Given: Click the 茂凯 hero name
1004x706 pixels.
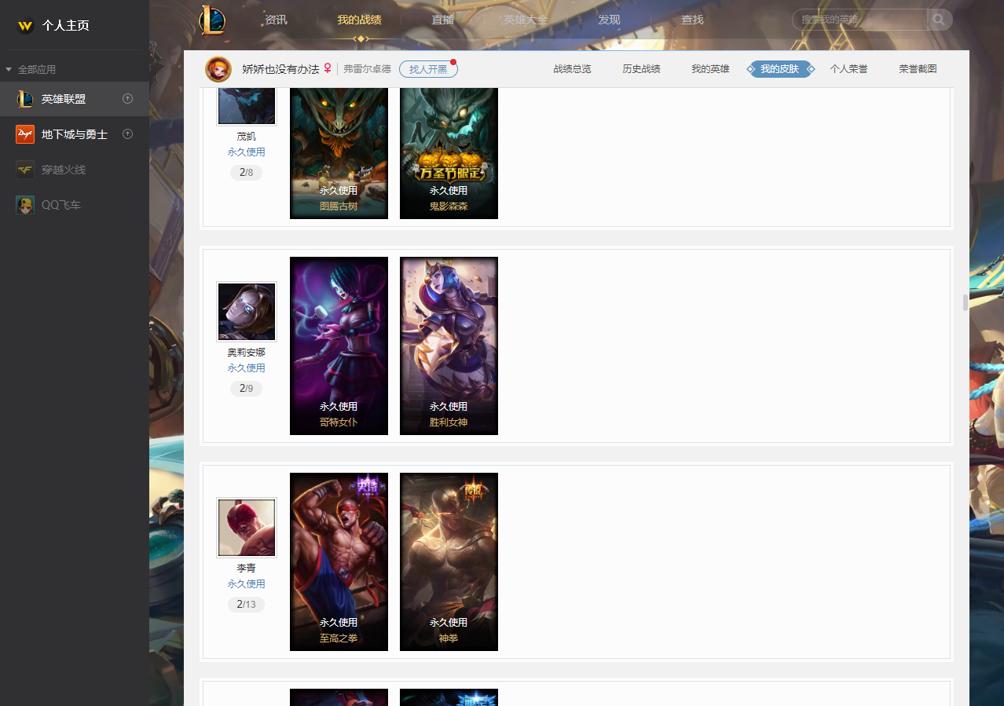Looking at the screenshot, I should coord(247,137).
